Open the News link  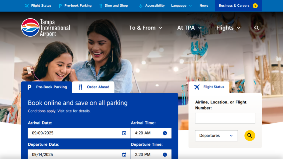point(204,6)
